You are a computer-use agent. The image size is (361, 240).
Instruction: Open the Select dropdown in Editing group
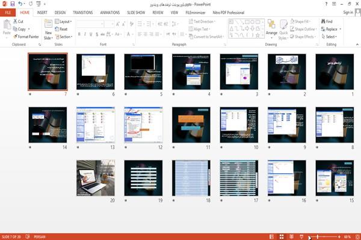click(x=329, y=37)
